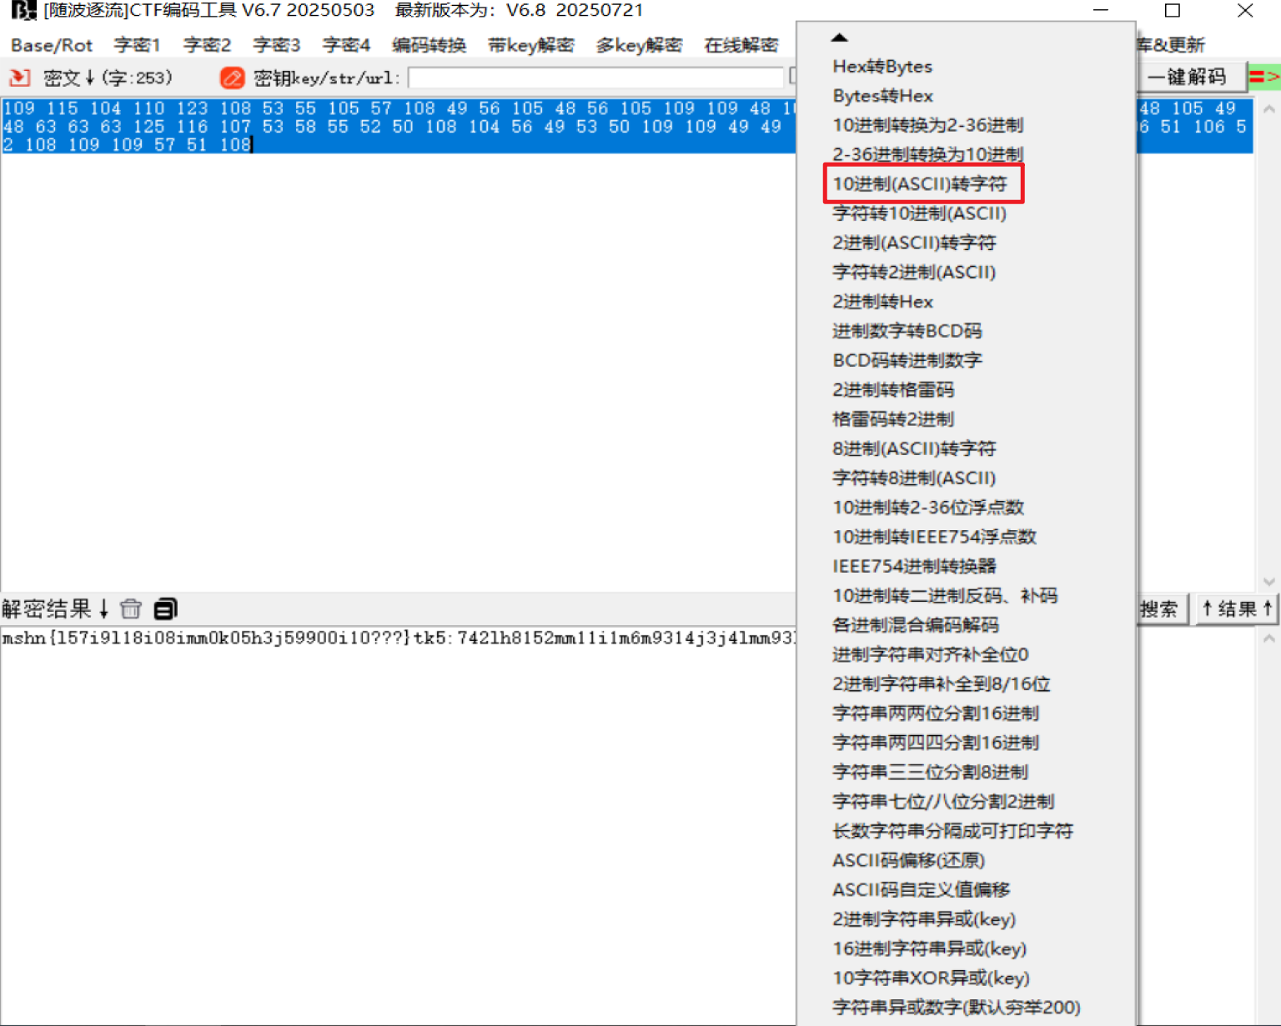Choose the Bytes转Hex menu entry
Screen dimensions: 1281x1026
pyautogui.click(x=882, y=96)
